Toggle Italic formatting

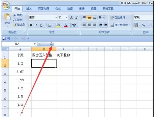coord(36,25)
